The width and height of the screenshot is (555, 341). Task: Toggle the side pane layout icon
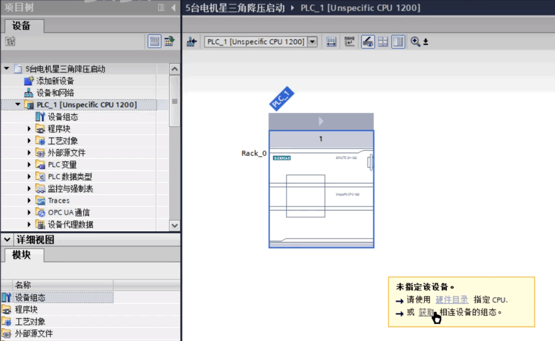coord(397,42)
